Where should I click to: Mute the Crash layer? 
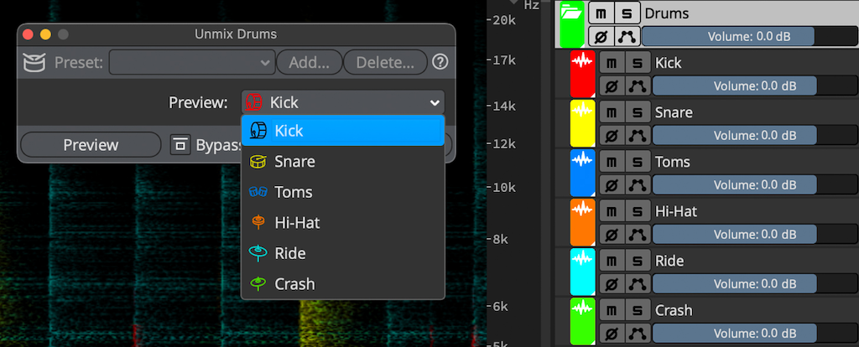[x=612, y=310]
